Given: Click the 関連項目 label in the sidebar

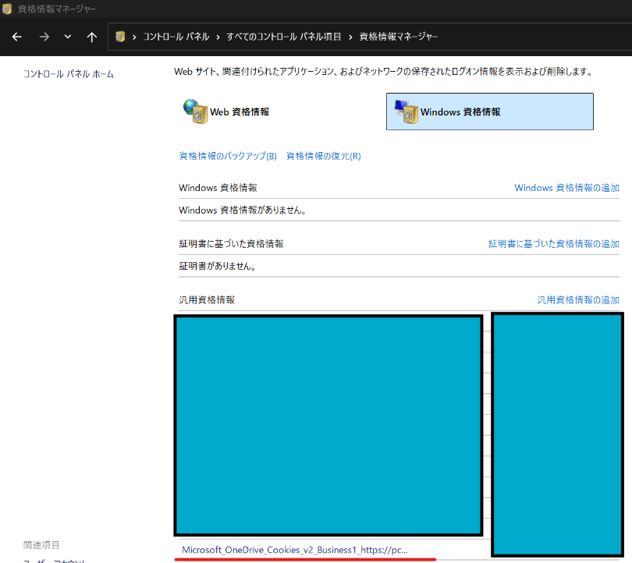Looking at the screenshot, I should pos(41,545).
